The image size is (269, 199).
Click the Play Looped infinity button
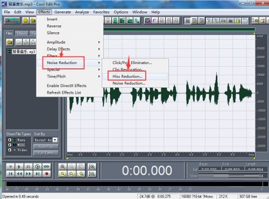click(47, 167)
